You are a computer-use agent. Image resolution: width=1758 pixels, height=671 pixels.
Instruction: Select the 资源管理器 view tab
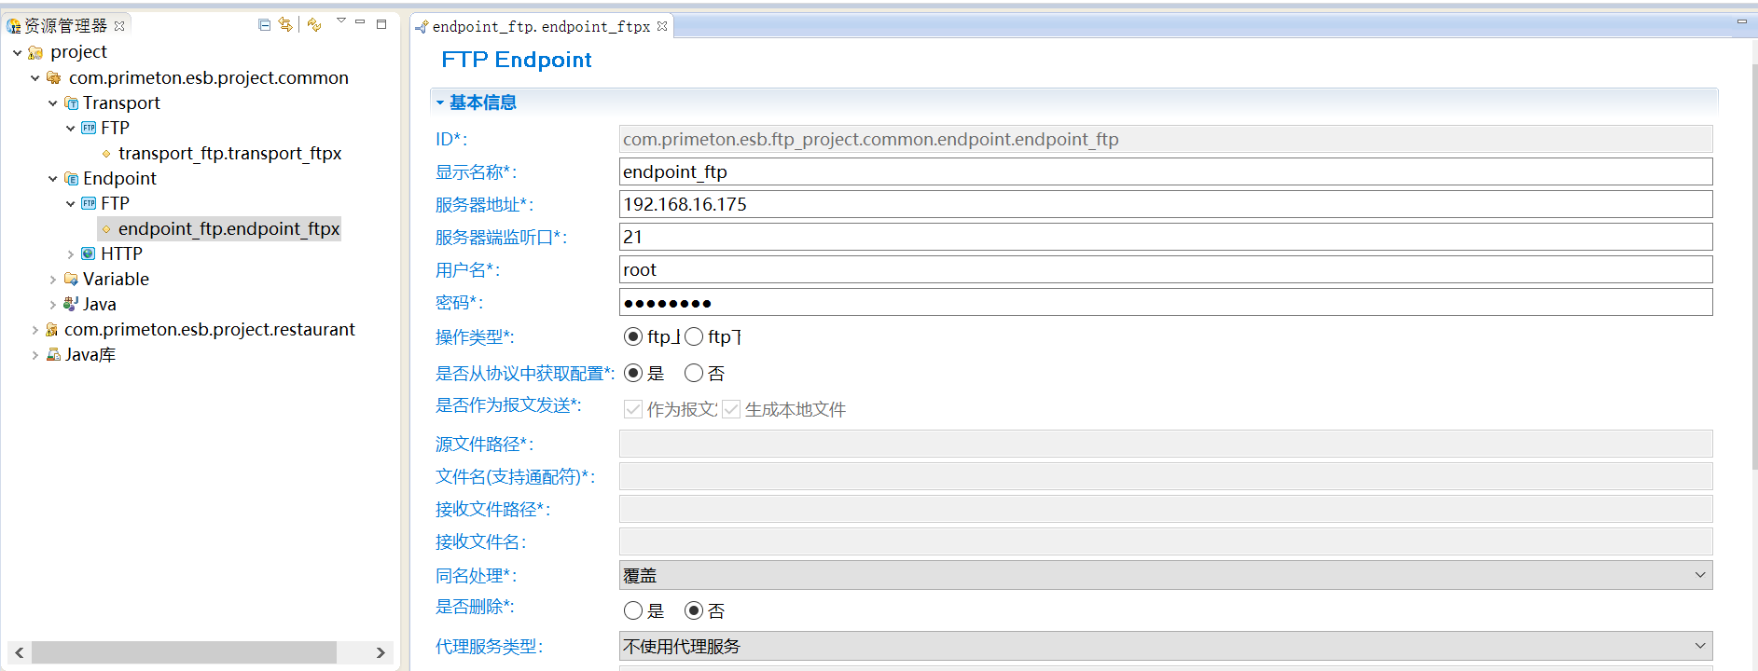[63, 26]
